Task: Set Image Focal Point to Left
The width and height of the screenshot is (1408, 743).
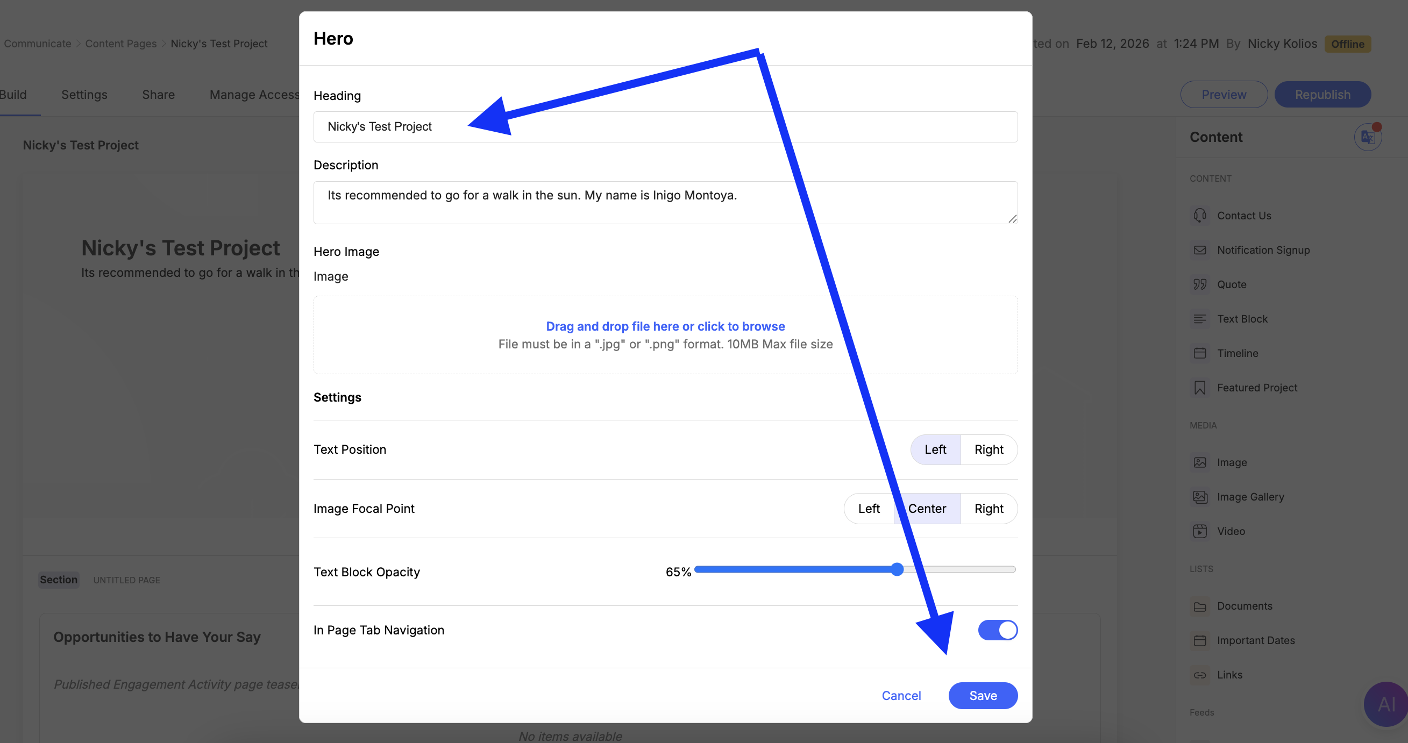Action: (x=869, y=509)
